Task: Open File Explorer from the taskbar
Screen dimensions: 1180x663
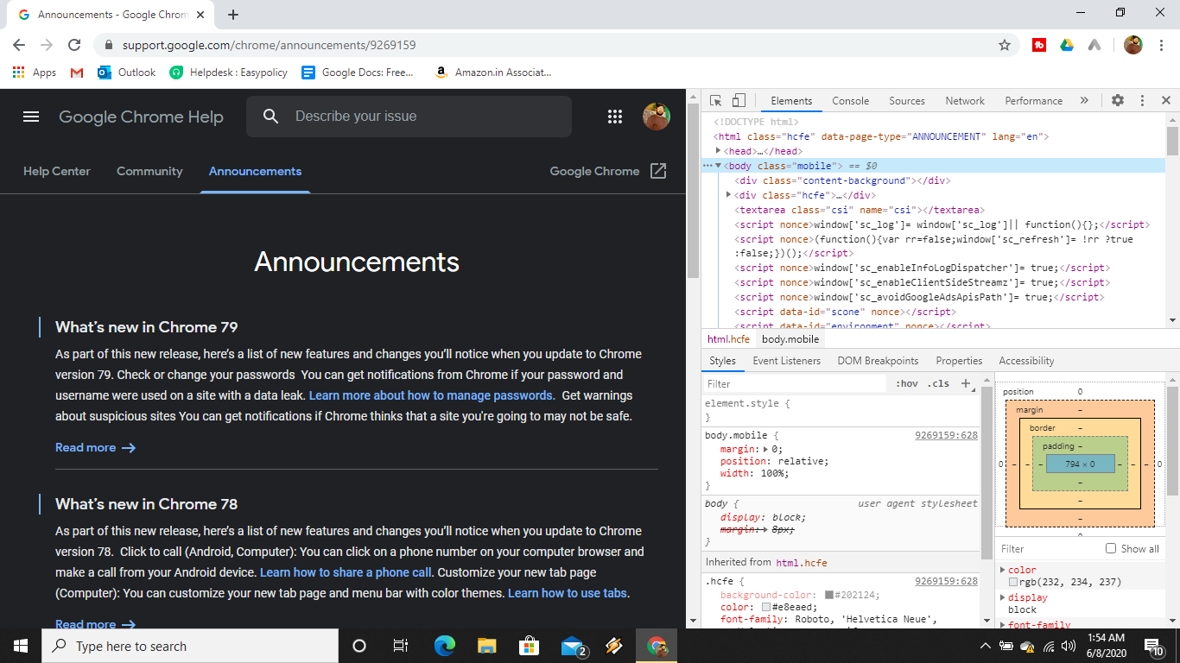Action: coord(486,646)
